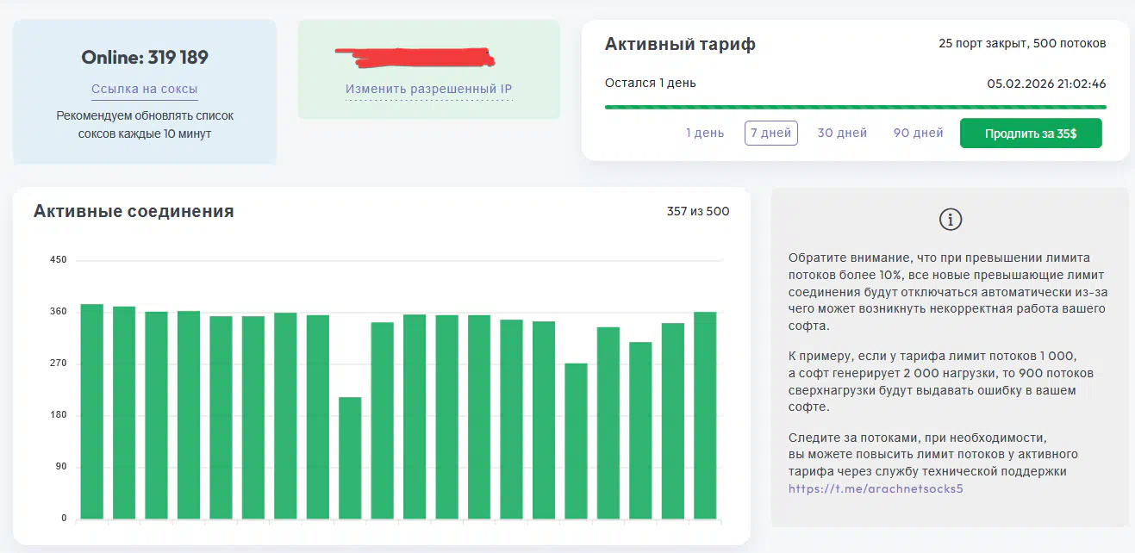Image resolution: width=1135 pixels, height=553 pixels.
Task: Select the "1 день" tariff period
Action: tap(705, 133)
